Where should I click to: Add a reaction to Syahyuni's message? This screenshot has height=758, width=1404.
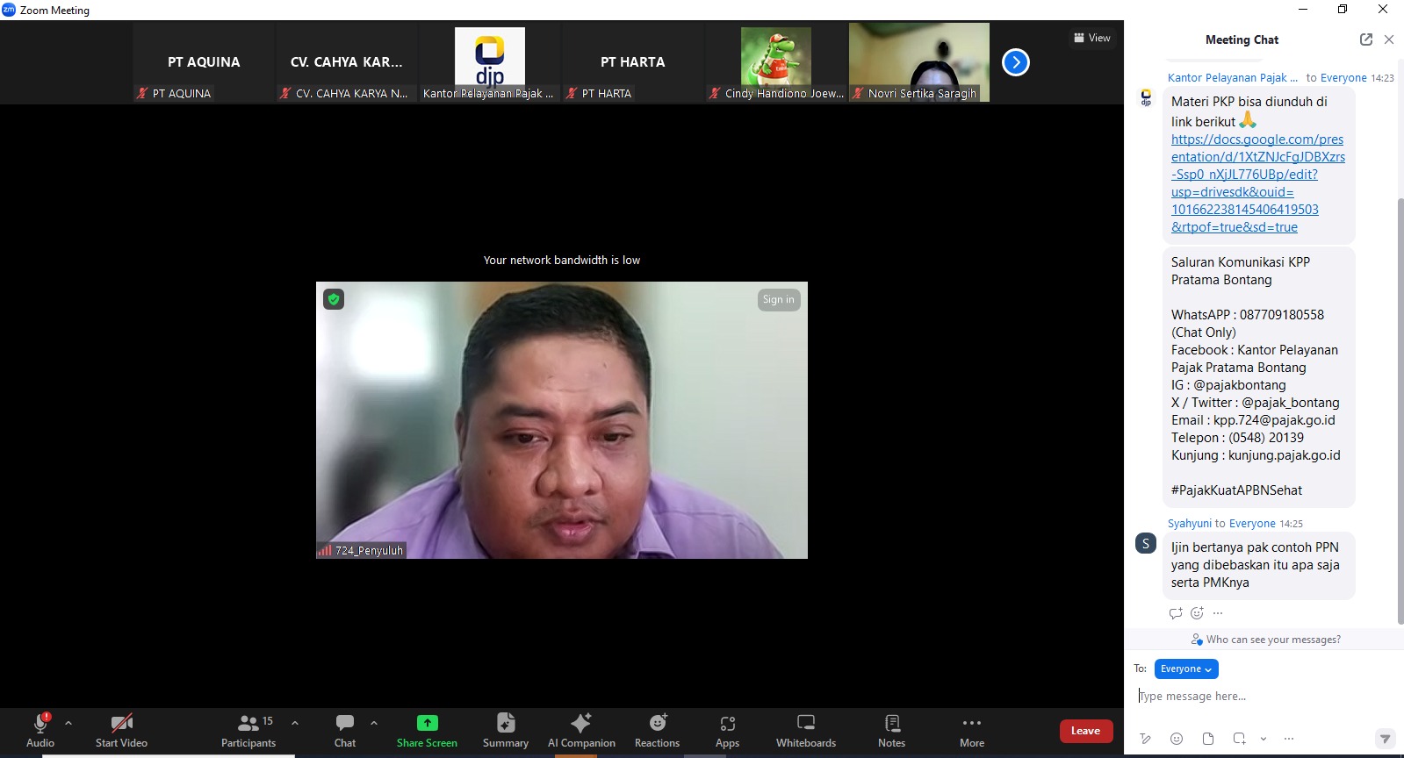1197,613
